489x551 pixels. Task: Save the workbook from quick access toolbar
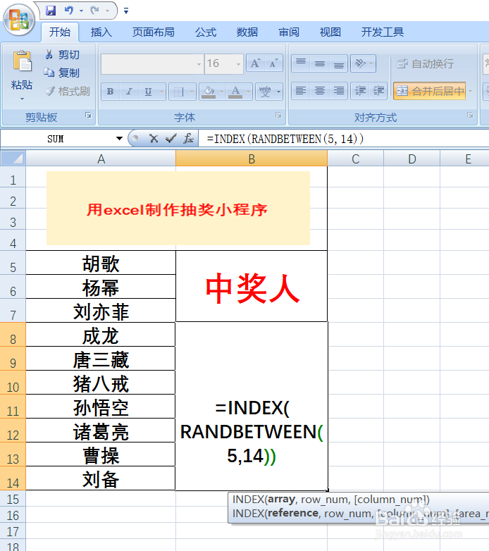click(51, 11)
